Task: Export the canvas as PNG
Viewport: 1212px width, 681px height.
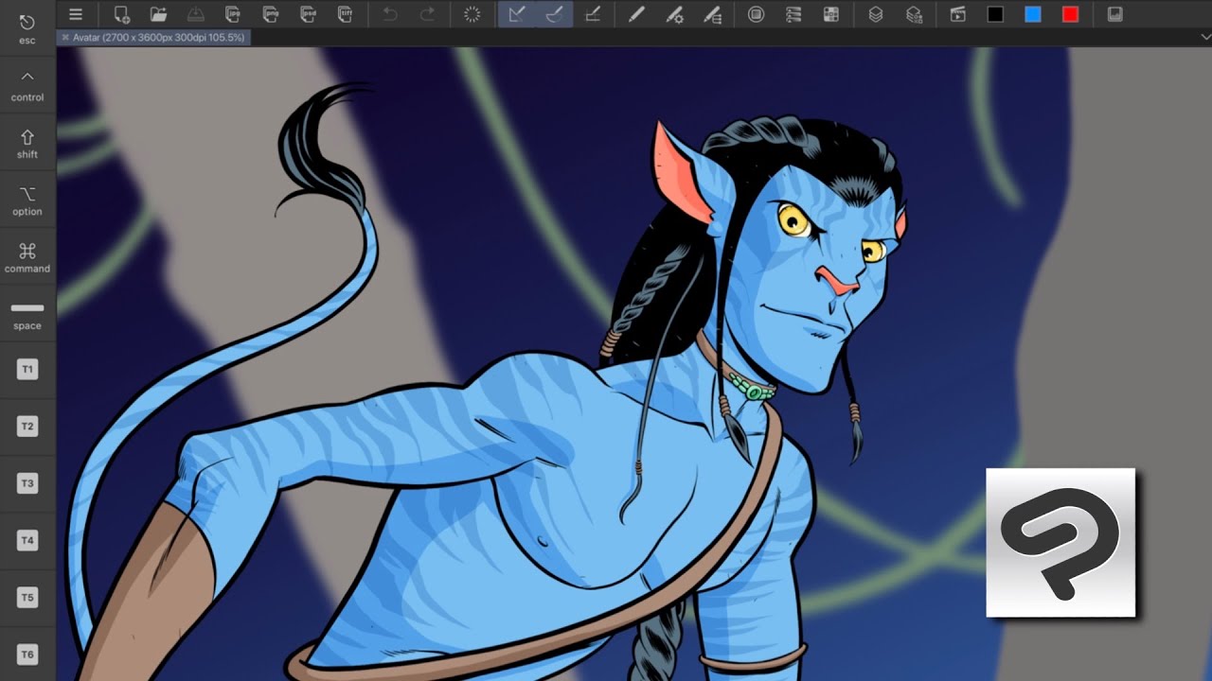Action: [271, 14]
